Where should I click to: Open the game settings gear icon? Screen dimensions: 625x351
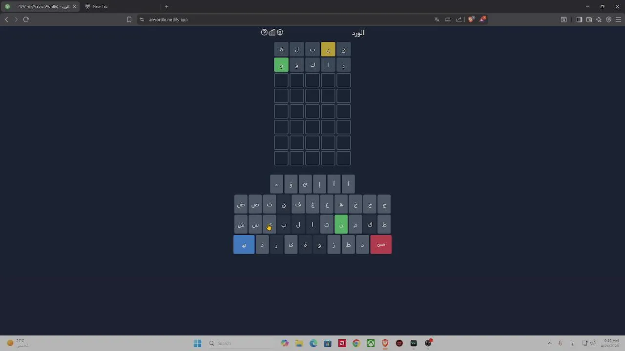(280, 32)
